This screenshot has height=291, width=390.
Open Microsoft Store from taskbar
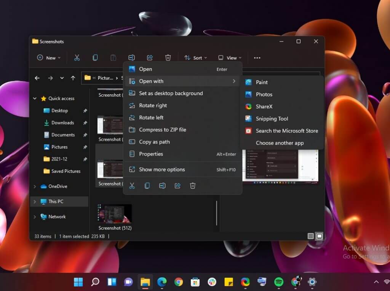[195, 282]
